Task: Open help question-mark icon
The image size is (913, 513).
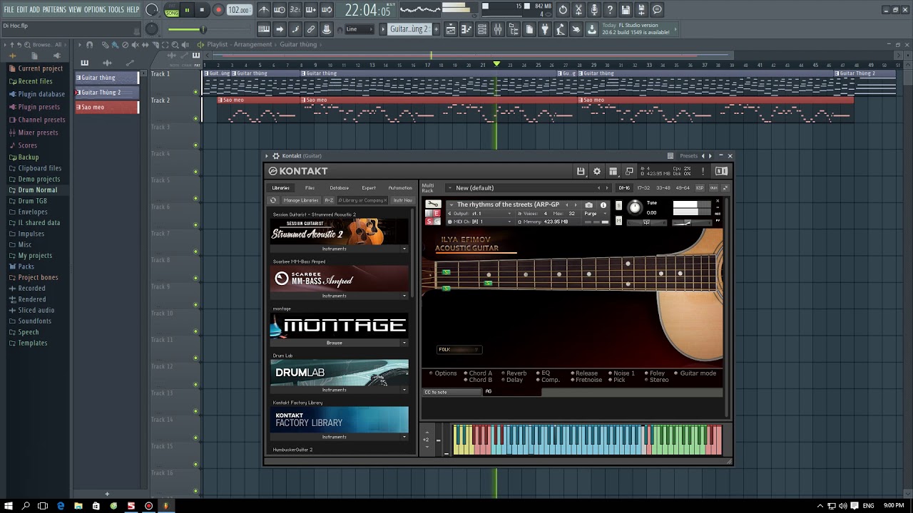Action: [x=610, y=10]
